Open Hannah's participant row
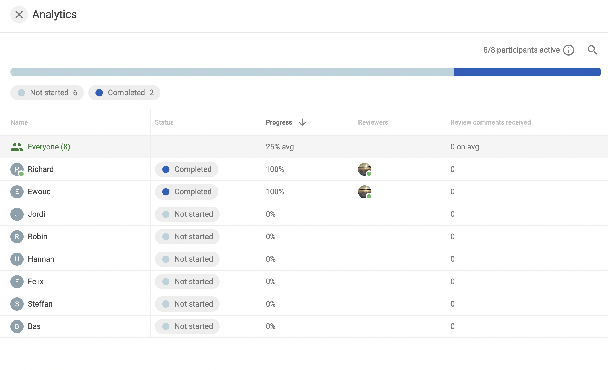The width and height of the screenshot is (608, 370). click(x=304, y=259)
